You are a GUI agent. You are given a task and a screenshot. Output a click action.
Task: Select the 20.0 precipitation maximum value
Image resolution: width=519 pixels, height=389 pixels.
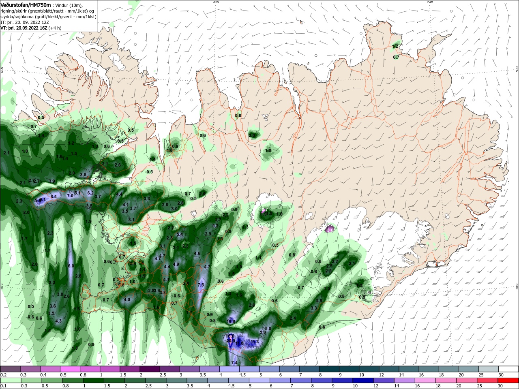[x=231, y=341]
